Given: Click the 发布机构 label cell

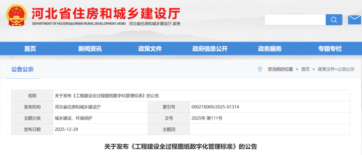Looking at the screenshot, I should click(x=32, y=107).
